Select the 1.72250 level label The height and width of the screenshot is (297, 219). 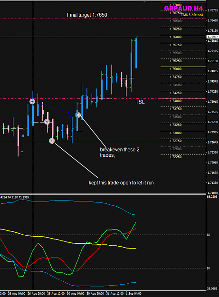pos(175,157)
